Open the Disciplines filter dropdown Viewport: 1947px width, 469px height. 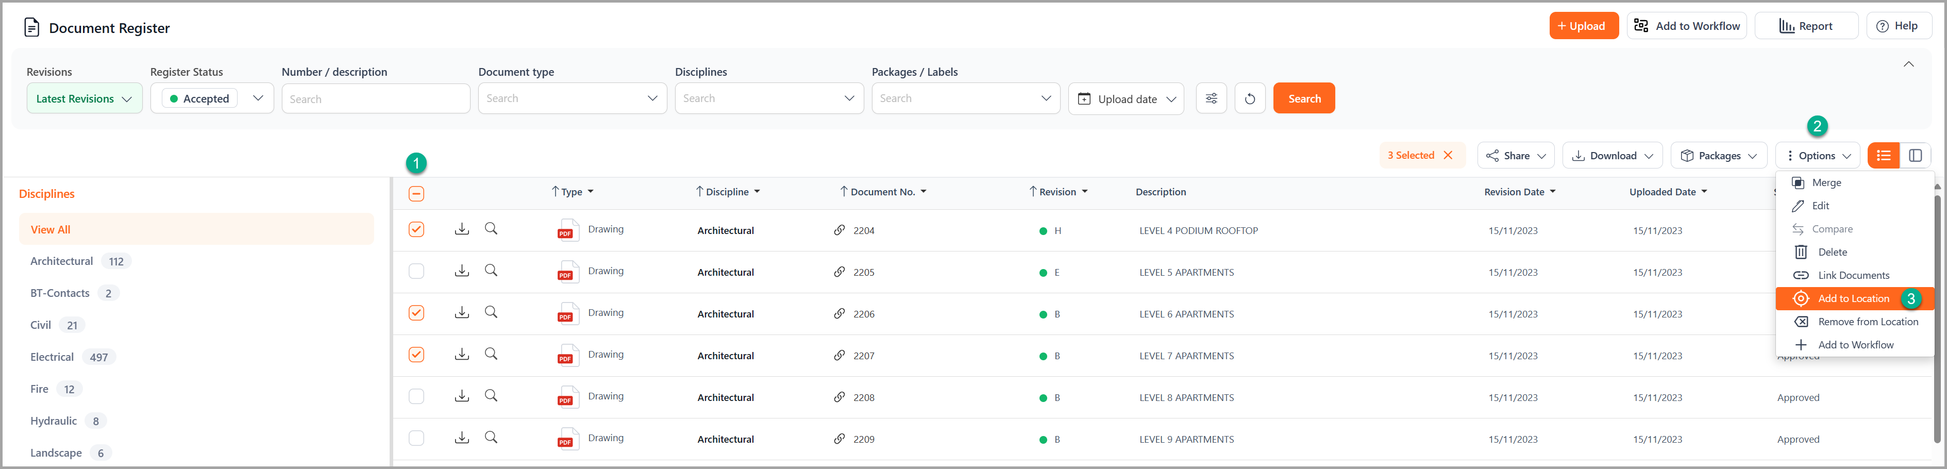pyautogui.click(x=769, y=98)
